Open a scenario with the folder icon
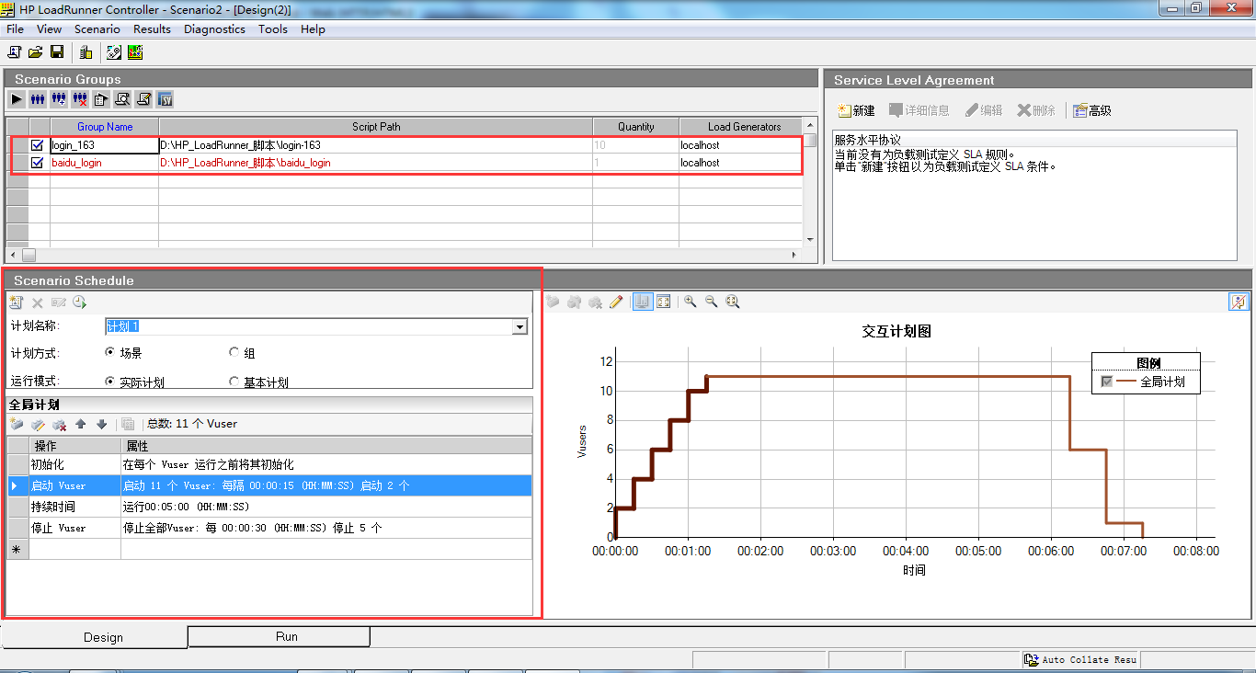The image size is (1256, 673). pyautogui.click(x=36, y=52)
